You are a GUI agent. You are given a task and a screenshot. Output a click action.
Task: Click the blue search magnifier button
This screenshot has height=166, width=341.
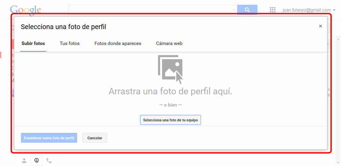[x=247, y=10]
